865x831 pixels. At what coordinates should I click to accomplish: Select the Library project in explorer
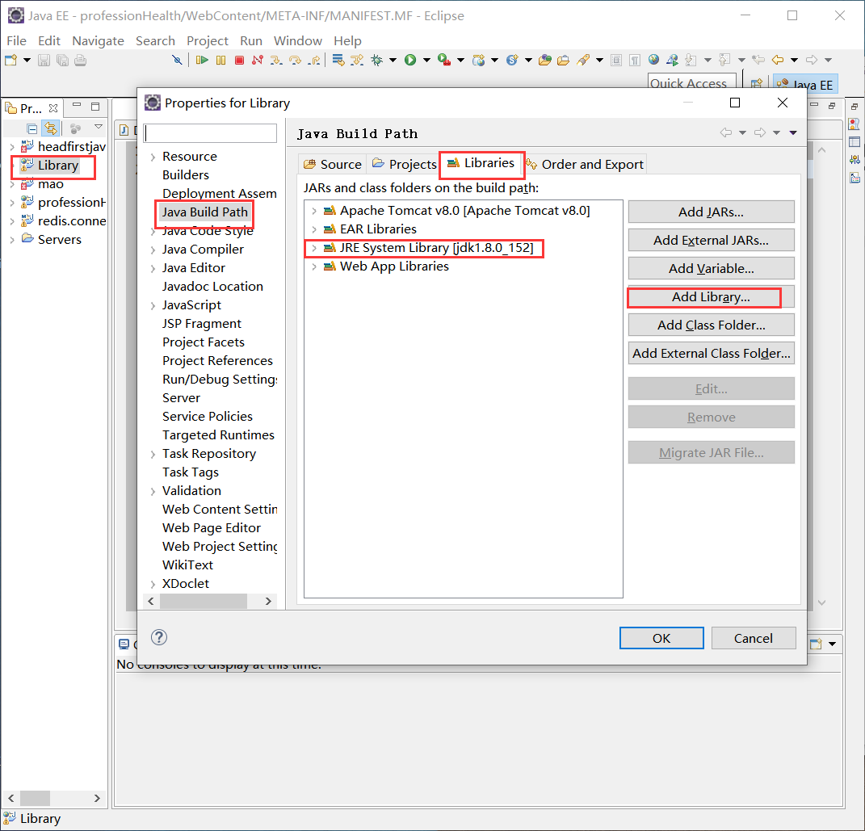pos(58,166)
